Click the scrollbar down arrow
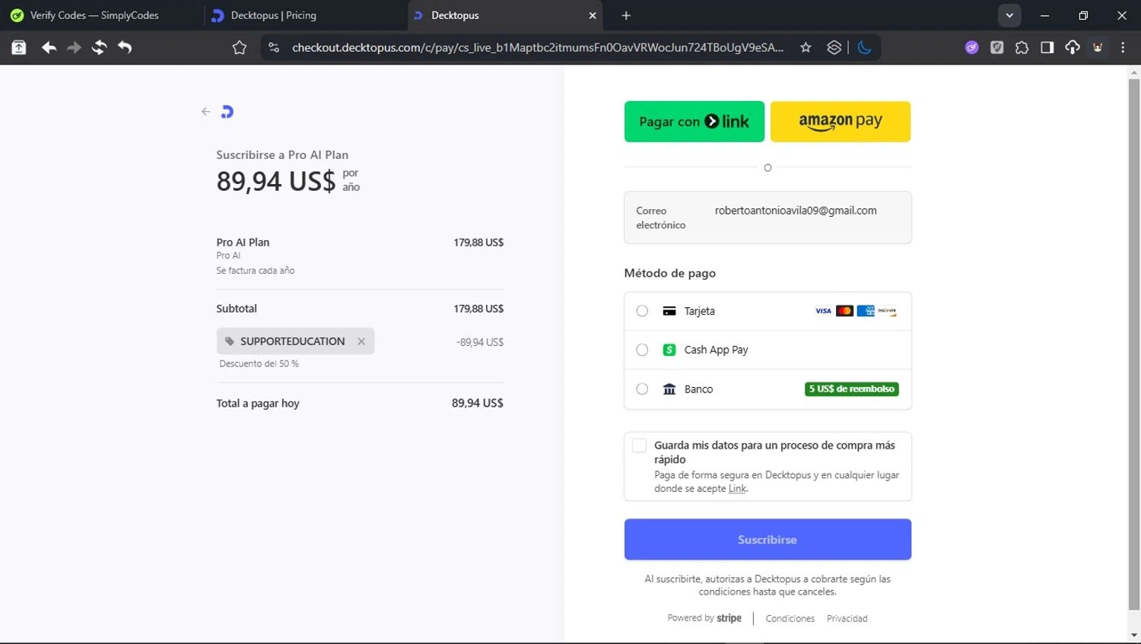The height and width of the screenshot is (644, 1141). pos(1134,635)
